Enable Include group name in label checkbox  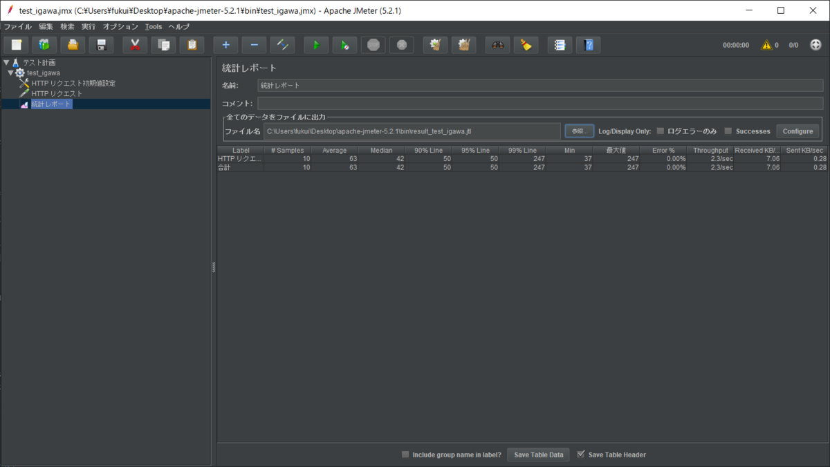tap(405, 455)
